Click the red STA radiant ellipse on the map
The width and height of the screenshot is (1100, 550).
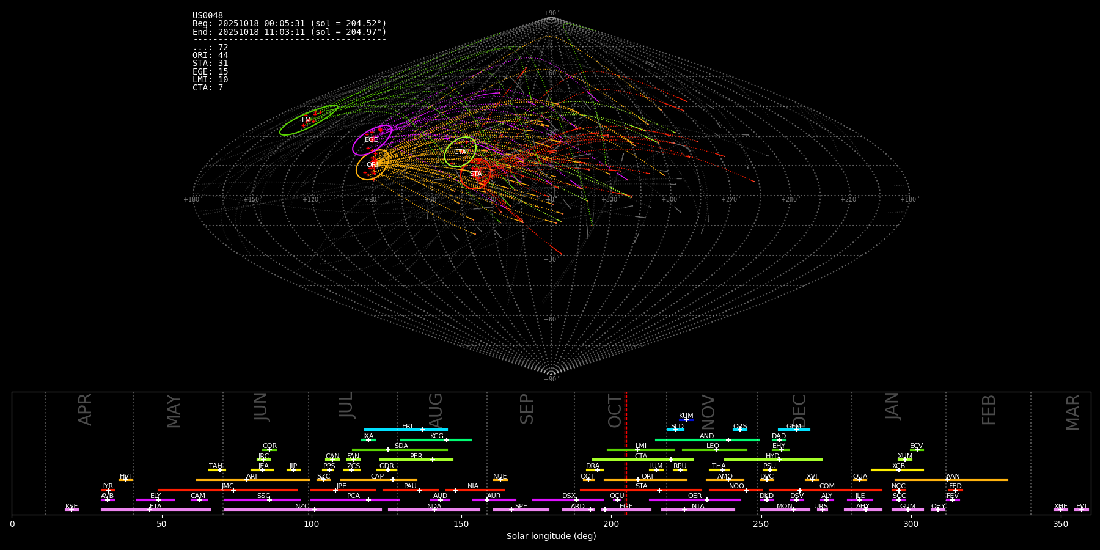click(476, 174)
